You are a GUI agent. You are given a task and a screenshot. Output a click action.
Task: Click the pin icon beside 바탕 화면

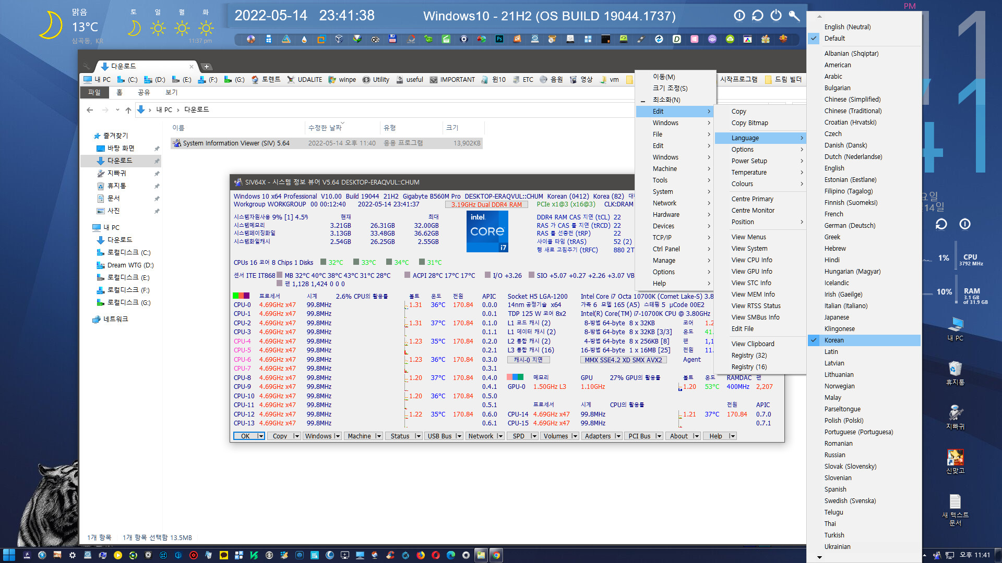pos(157,149)
